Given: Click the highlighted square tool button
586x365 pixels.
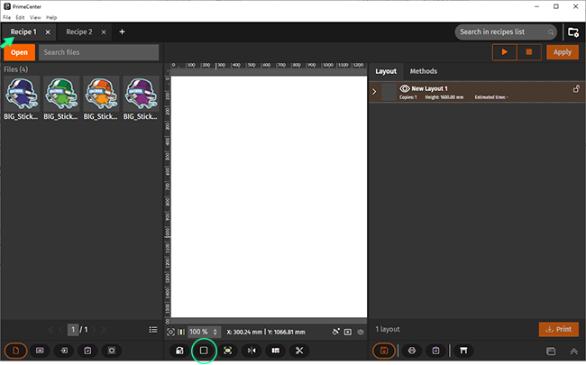Looking at the screenshot, I should (x=204, y=350).
